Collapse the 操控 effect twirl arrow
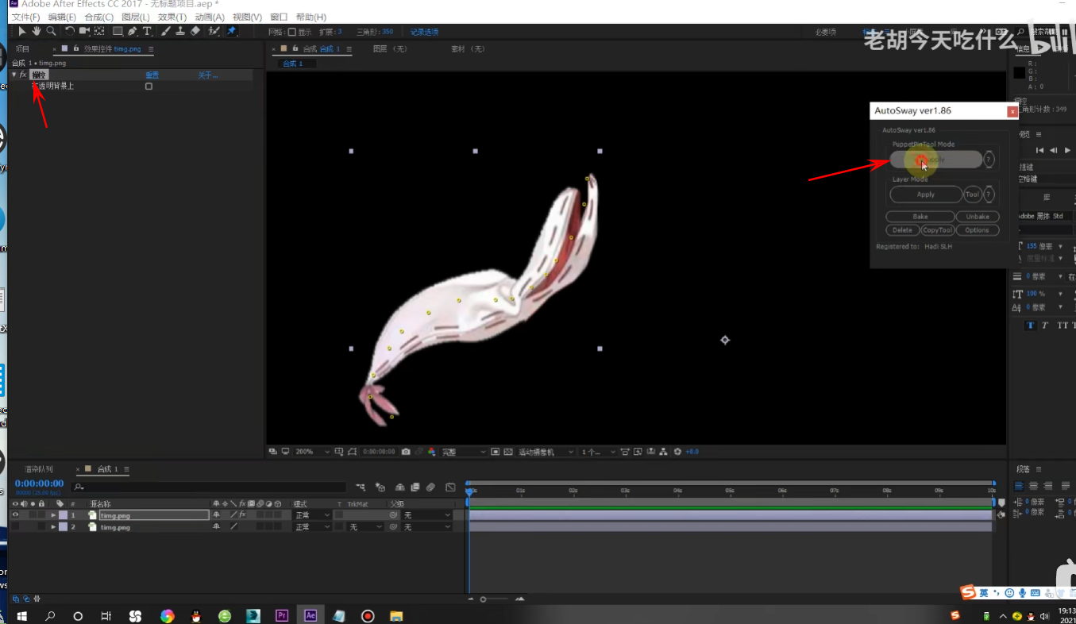Screen dimensions: 1076x624 click(x=13, y=75)
